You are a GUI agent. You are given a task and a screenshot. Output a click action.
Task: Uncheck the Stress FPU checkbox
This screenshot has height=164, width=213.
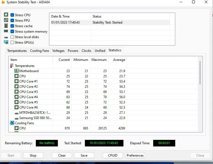point(12,20)
